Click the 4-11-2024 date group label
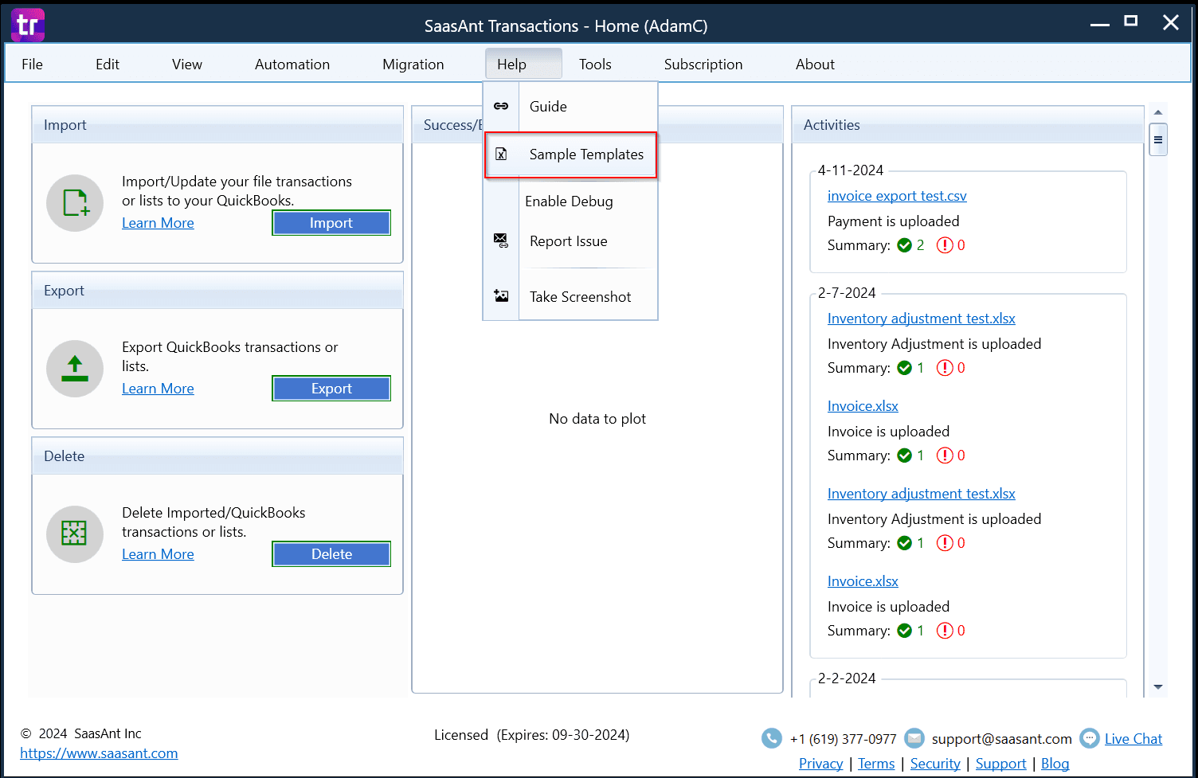 [851, 170]
